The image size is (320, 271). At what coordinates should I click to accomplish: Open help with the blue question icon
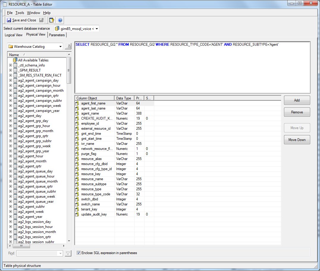click(60, 20)
